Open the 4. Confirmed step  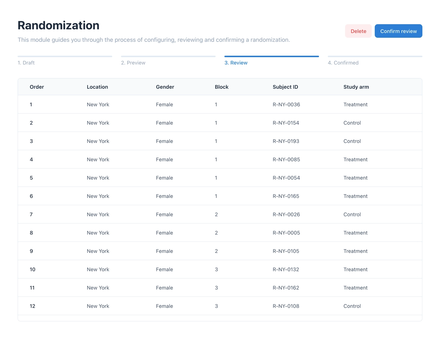pyautogui.click(x=343, y=63)
